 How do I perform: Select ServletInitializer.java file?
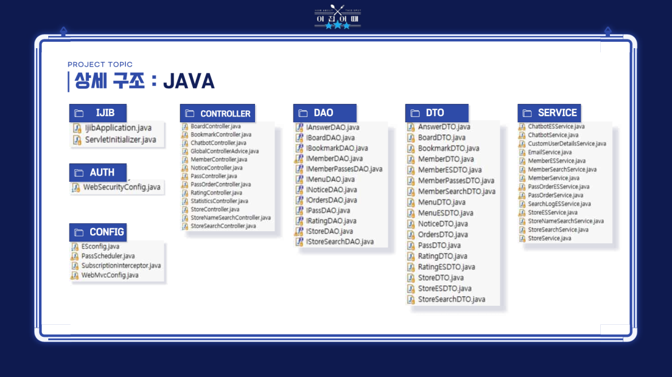[x=121, y=139]
